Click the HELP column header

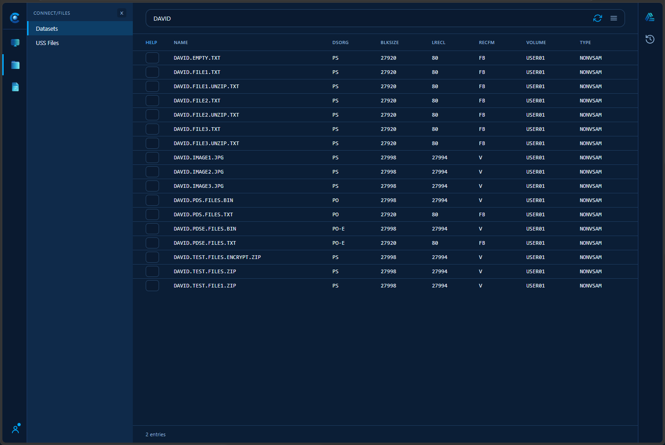tap(151, 43)
